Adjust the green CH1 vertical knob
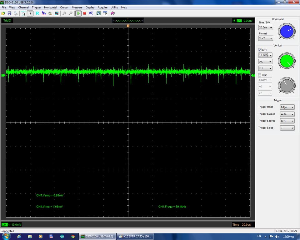This screenshot has height=240, width=300. pos(287,61)
